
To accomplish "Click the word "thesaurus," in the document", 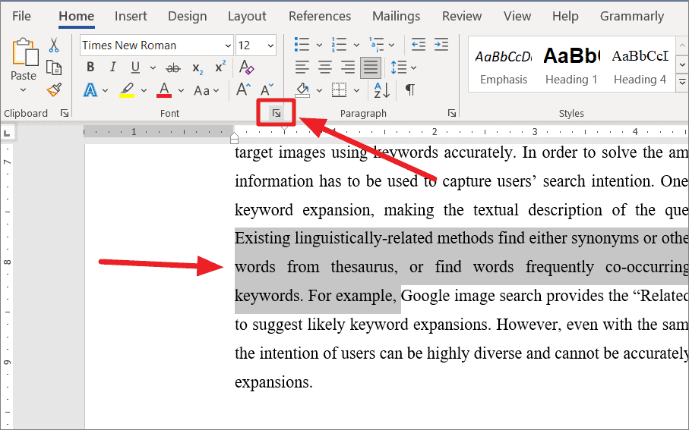I will pyautogui.click(x=364, y=267).
